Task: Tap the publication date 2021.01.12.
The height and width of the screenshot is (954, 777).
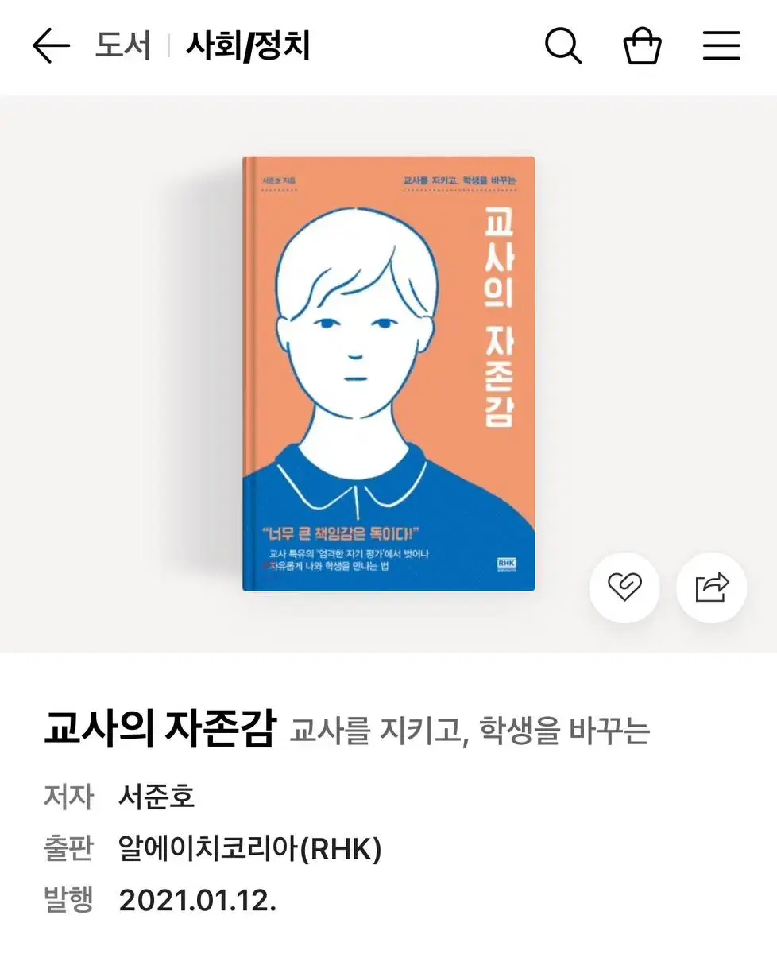Action: [198, 901]
